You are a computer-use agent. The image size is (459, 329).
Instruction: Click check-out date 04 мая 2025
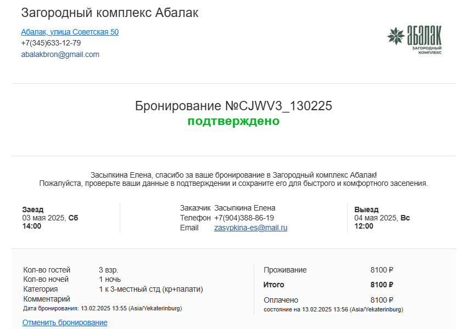pos(376,218)
